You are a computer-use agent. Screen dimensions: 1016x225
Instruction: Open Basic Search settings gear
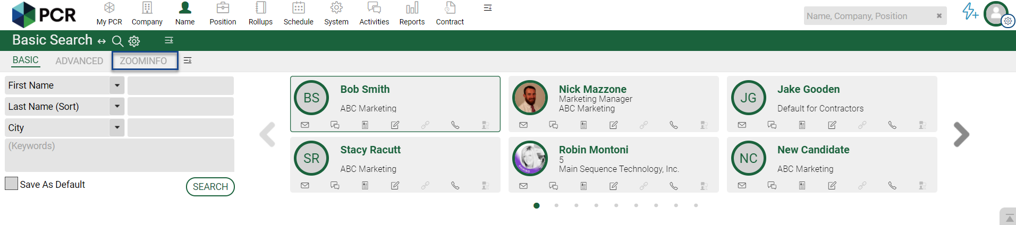coord(134,41)
